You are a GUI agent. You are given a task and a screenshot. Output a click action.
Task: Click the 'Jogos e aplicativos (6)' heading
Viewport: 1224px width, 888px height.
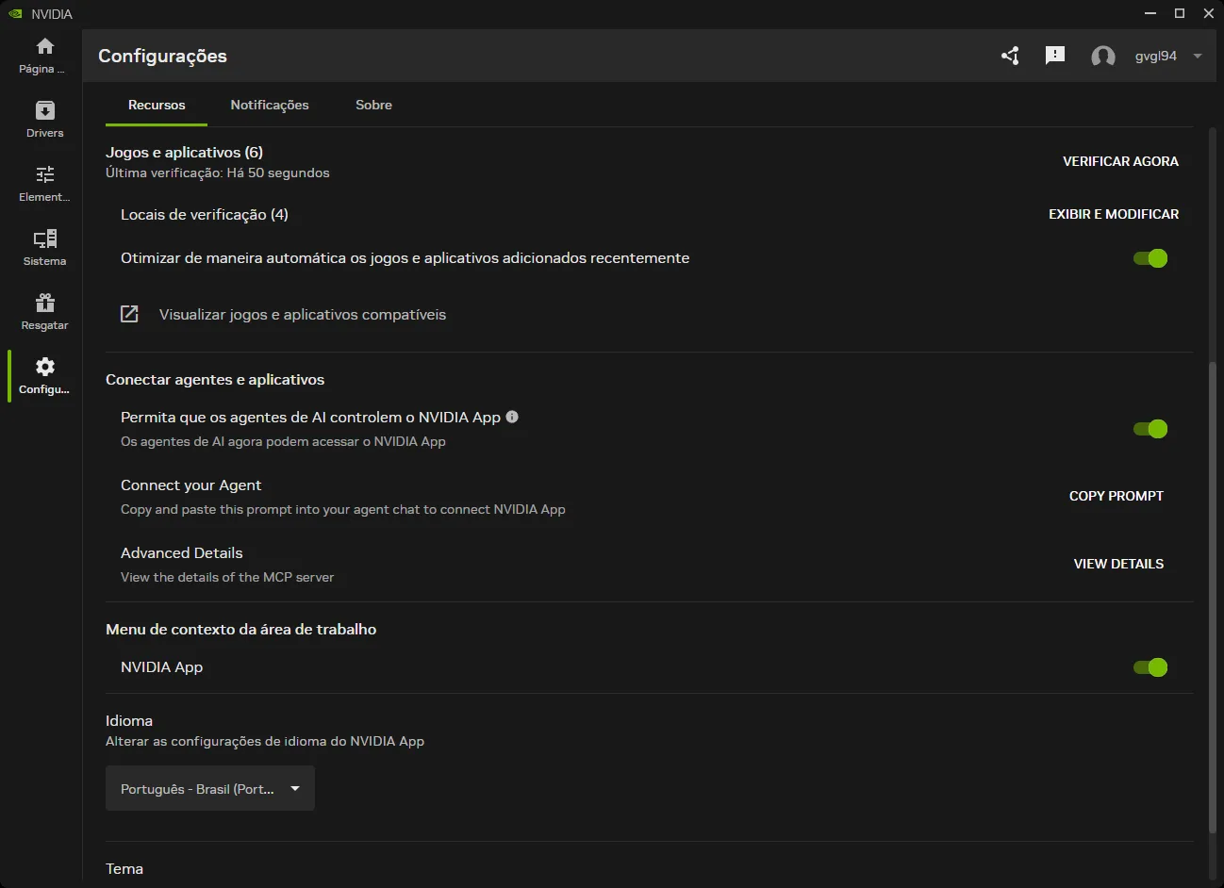pyautogui.click(x=184, y=152)
